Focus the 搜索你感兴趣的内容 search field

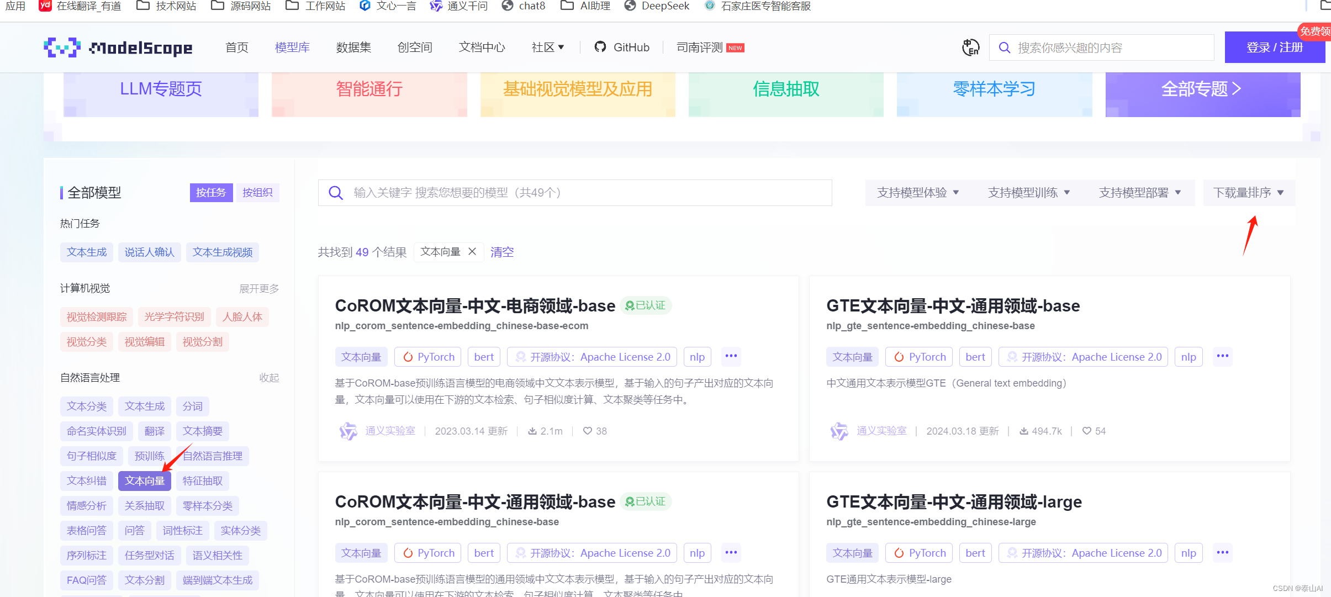coord(1102,47)
